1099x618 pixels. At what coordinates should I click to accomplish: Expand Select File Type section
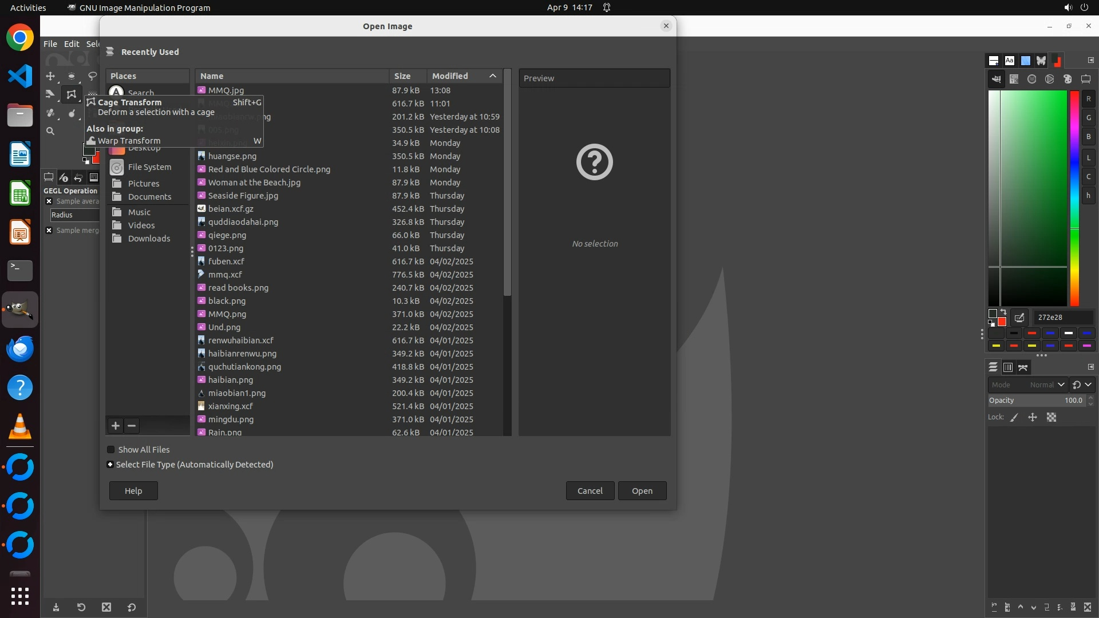tap(110, 465)
